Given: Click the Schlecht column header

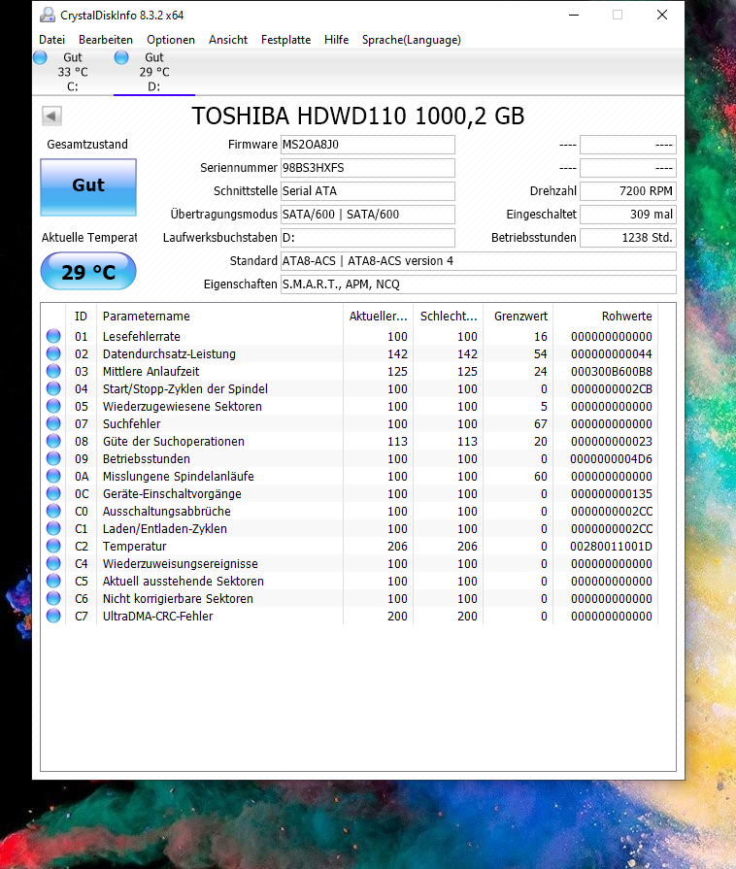Looking at the screenshot, I should [449, 317].
